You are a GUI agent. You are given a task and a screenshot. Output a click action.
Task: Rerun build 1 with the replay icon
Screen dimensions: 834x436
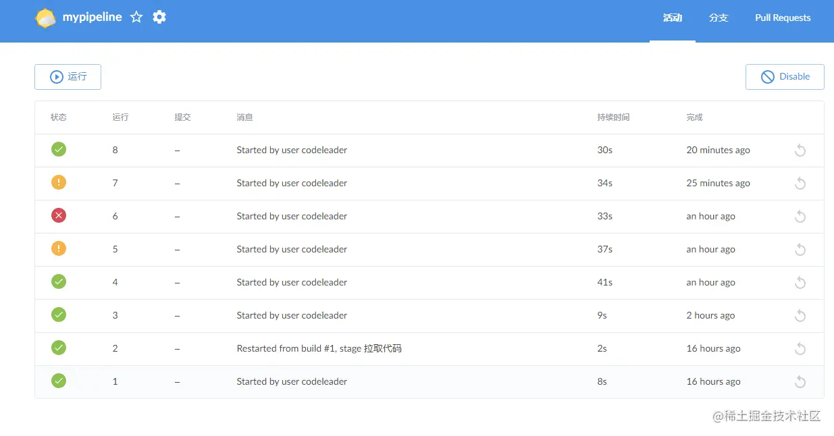click(800, 382)
